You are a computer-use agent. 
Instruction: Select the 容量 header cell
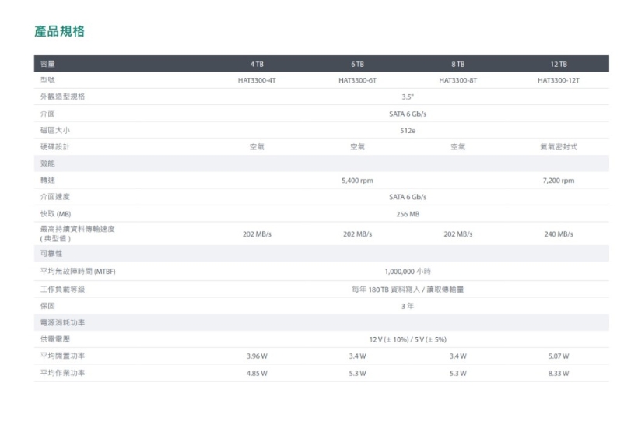[47, 64]
